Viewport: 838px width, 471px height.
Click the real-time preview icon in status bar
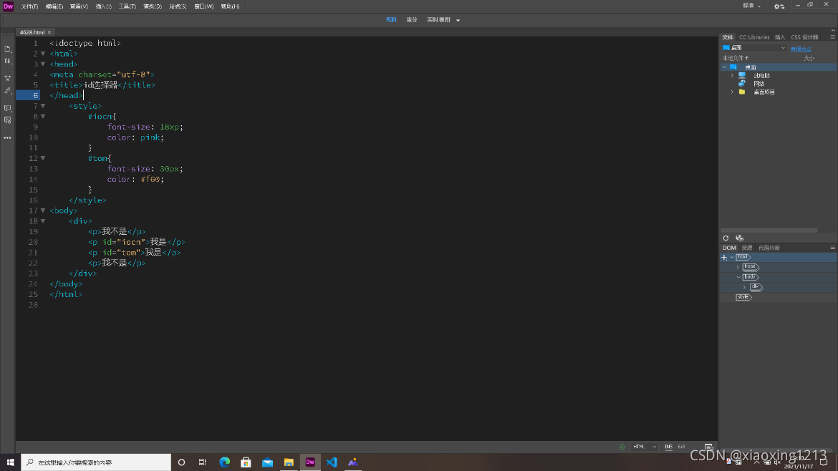pos(708,447)
